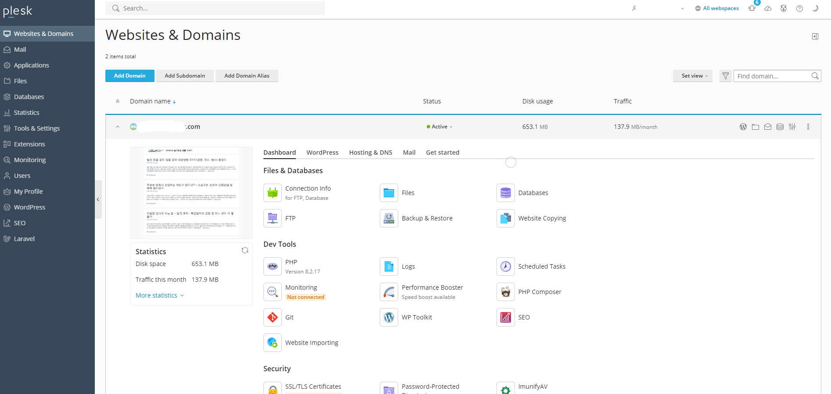Open Mail in the sidebar
Screen dimensions: 831x394
pos(47,50)
